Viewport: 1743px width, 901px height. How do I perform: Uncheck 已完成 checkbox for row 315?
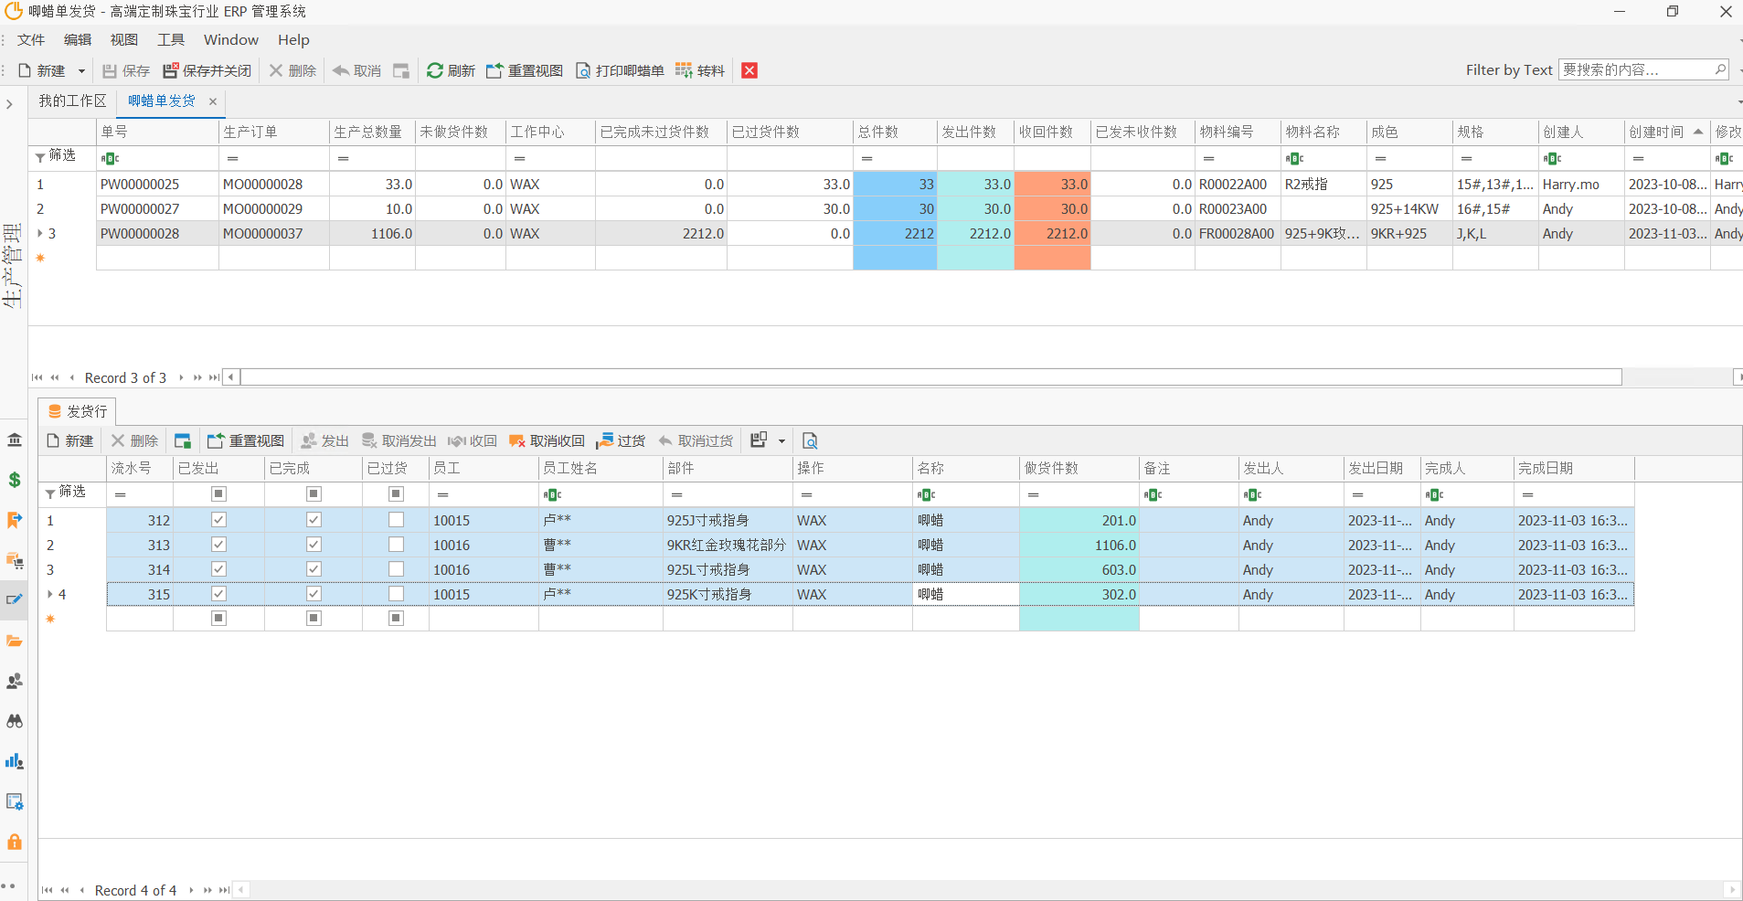pyautogui.click(x=314, y=594)
